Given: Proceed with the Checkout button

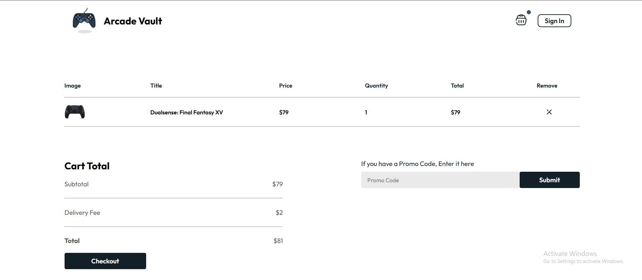Looking at the screenshot, I should (x=105, y=261).
